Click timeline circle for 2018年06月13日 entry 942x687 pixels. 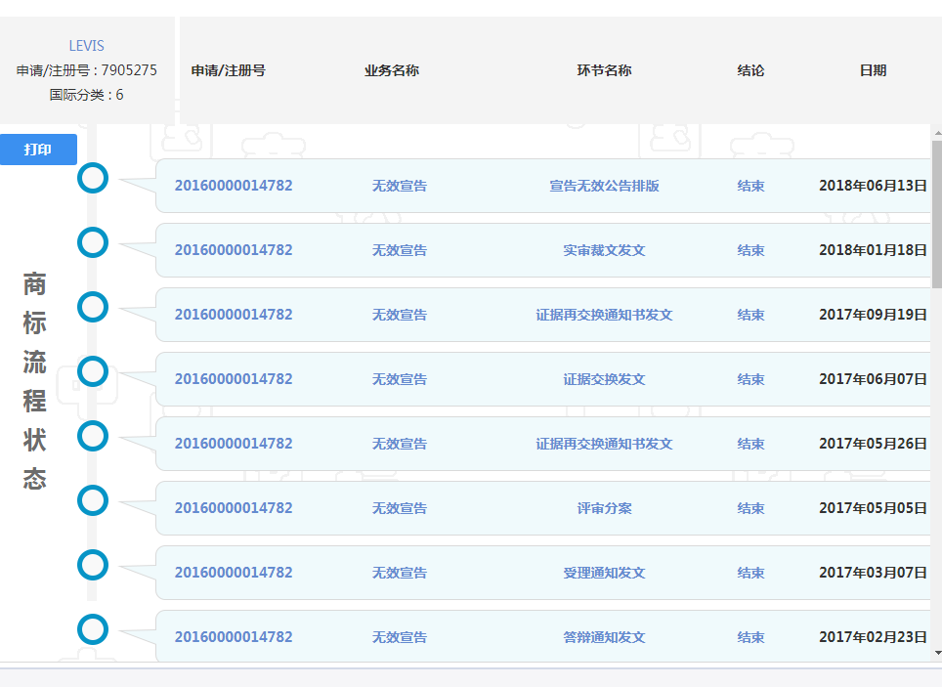[93, 178]
